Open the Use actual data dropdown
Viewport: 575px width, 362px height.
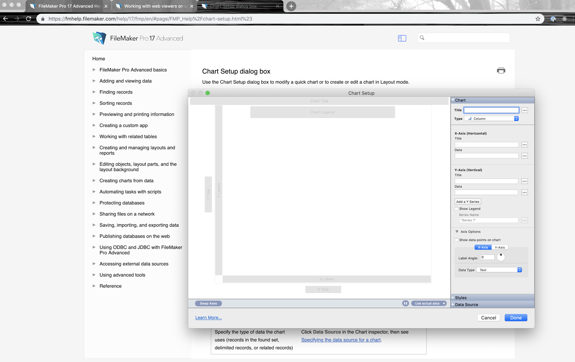pos(429,303)
